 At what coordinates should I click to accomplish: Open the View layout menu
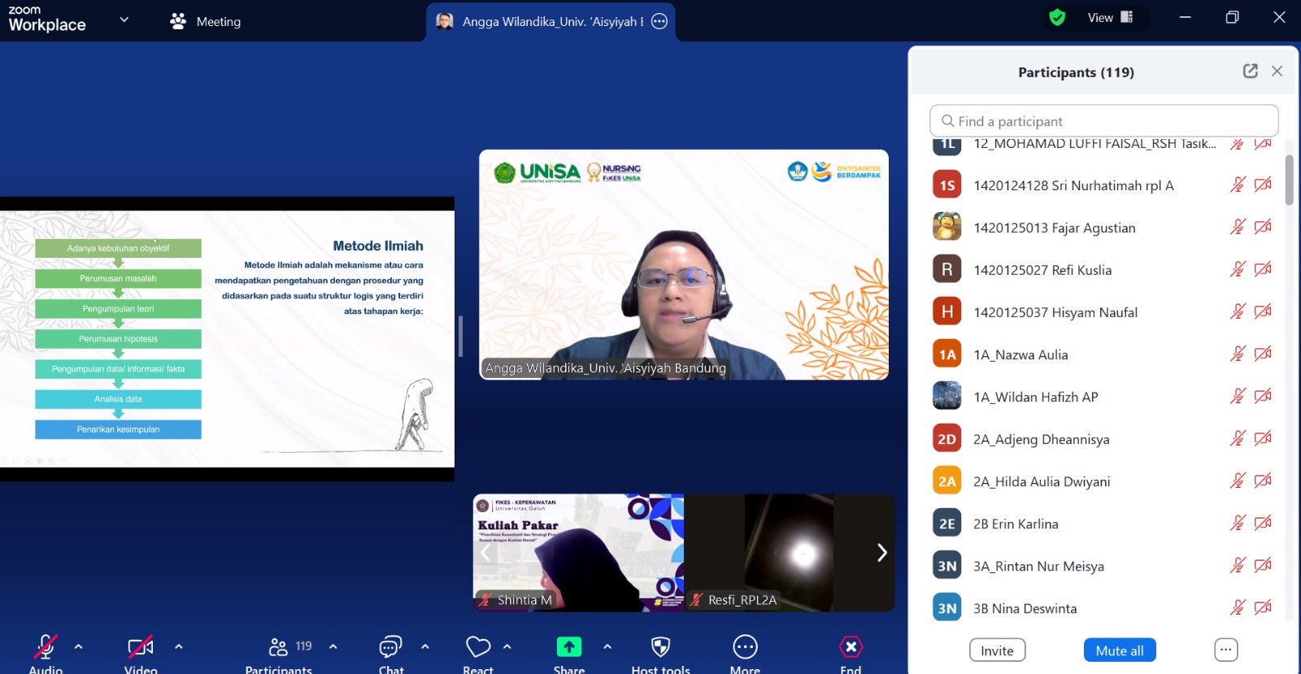pos(1110,18)
